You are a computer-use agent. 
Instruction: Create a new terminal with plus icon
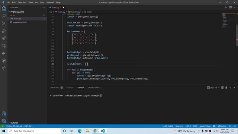coord(216,88)
